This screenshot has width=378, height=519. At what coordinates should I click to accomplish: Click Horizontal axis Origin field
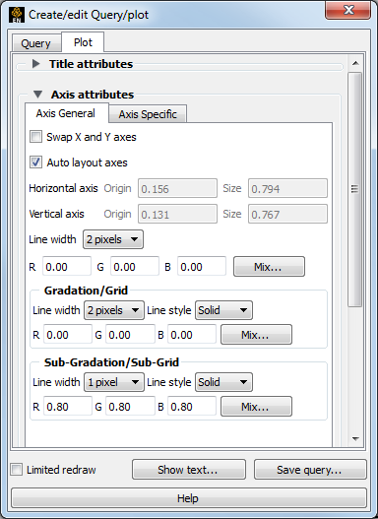pos(177,188)
